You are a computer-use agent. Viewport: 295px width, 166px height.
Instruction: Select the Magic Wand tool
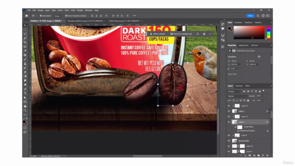point(25,38)
